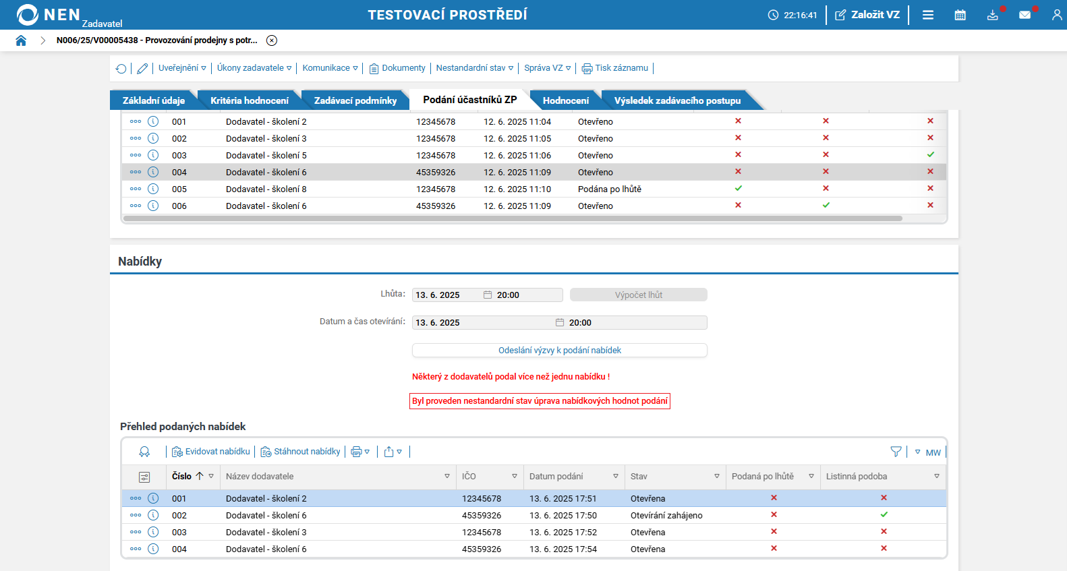Click the pencil edit icon
This screenshot has width=1067, height=571.
coord(142,68)
